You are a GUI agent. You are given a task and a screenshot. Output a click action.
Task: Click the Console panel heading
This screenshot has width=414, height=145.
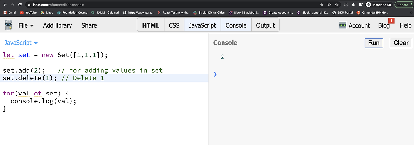225,43
